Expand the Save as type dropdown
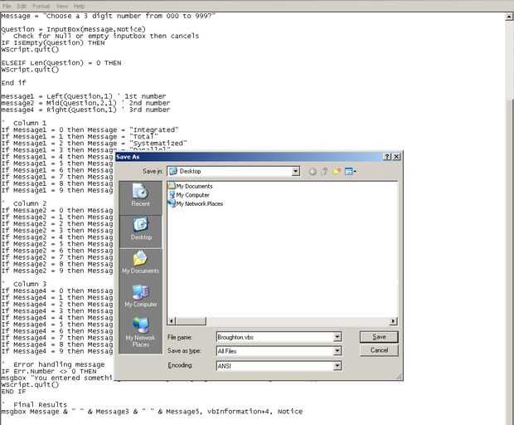Viewport: 514px width, 425px height. (x=337, y=351)
